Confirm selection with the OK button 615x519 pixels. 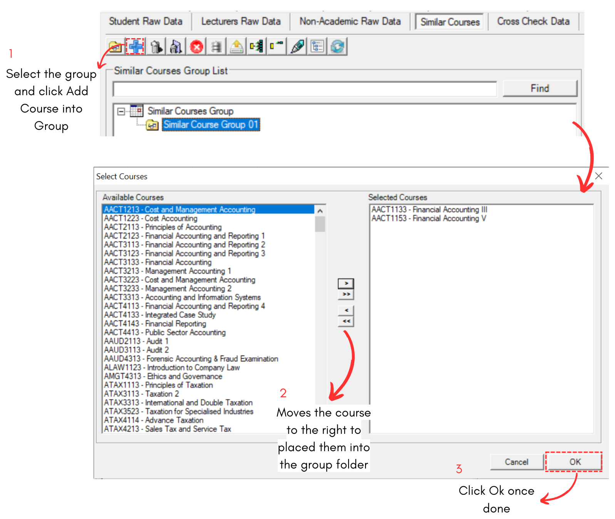pos(575,462)
